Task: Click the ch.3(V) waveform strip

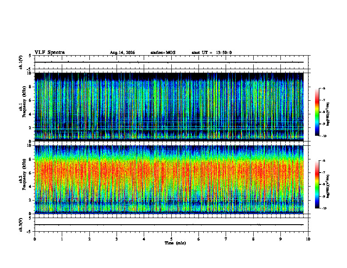Action: pos(171,225)
